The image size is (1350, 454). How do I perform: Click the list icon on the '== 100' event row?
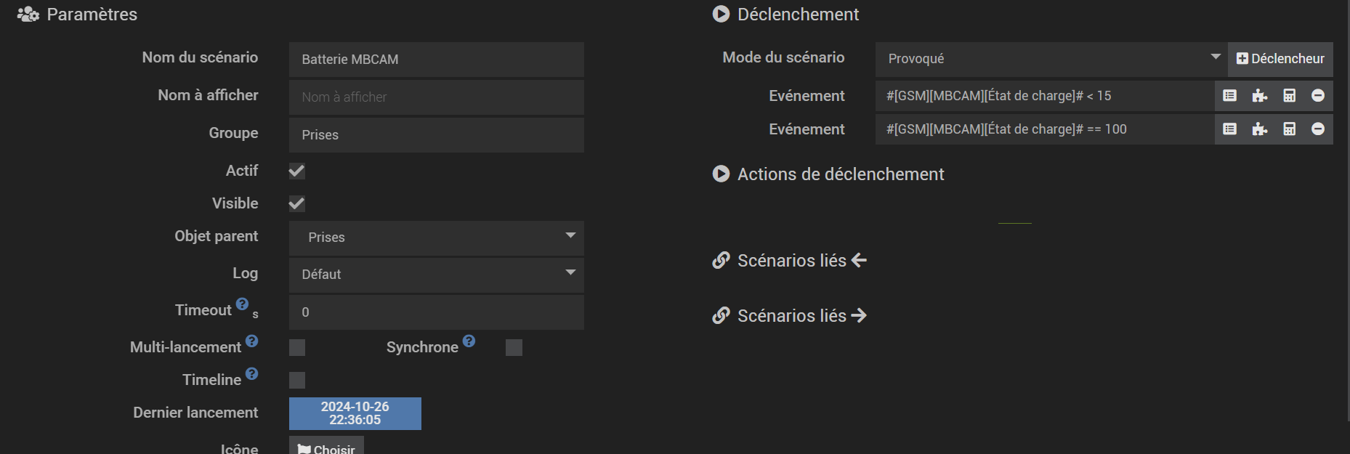click(x=1229, y=129)
